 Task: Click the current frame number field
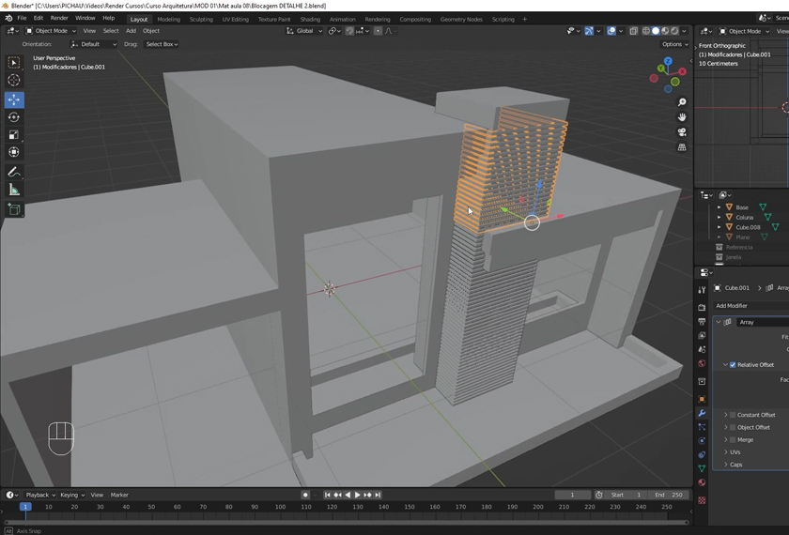tap(572, 495)
